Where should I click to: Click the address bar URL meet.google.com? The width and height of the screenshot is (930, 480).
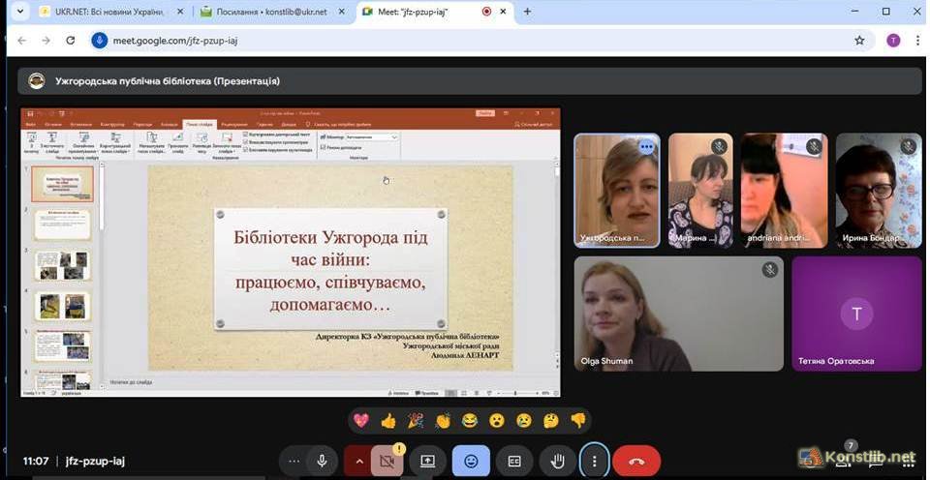[175, 41]
